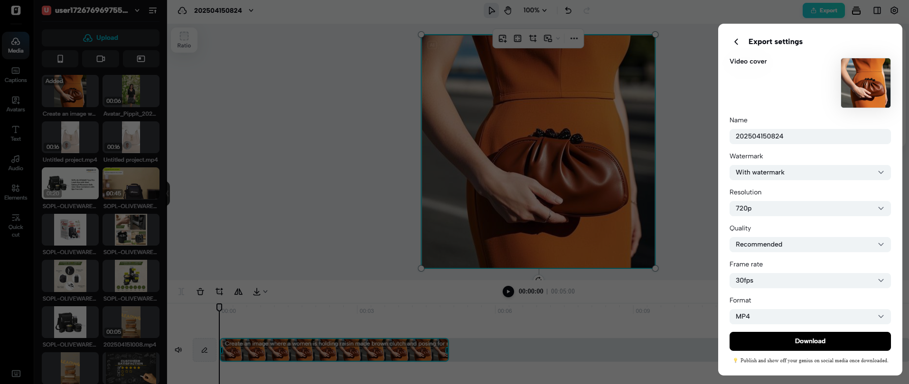Click the app logo icon

tap(16, 10)
